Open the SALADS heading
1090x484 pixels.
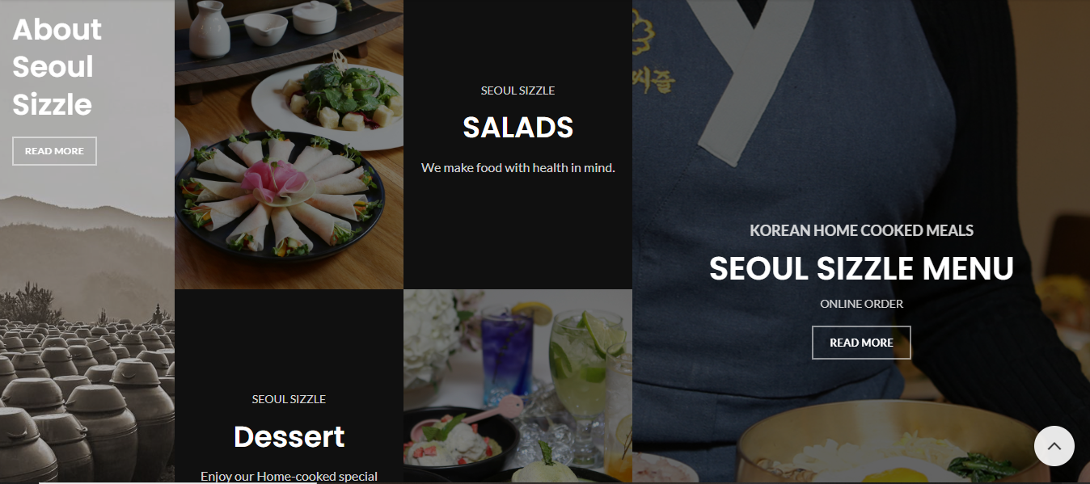(x=518, y=128)
